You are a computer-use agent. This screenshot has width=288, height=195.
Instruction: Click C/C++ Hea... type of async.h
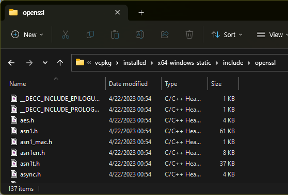coord(183,174)
